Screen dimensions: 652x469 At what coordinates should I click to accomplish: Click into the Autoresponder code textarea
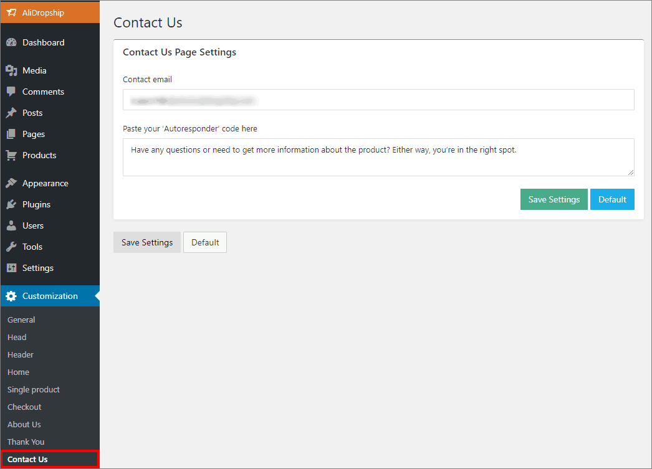[378, 158]
